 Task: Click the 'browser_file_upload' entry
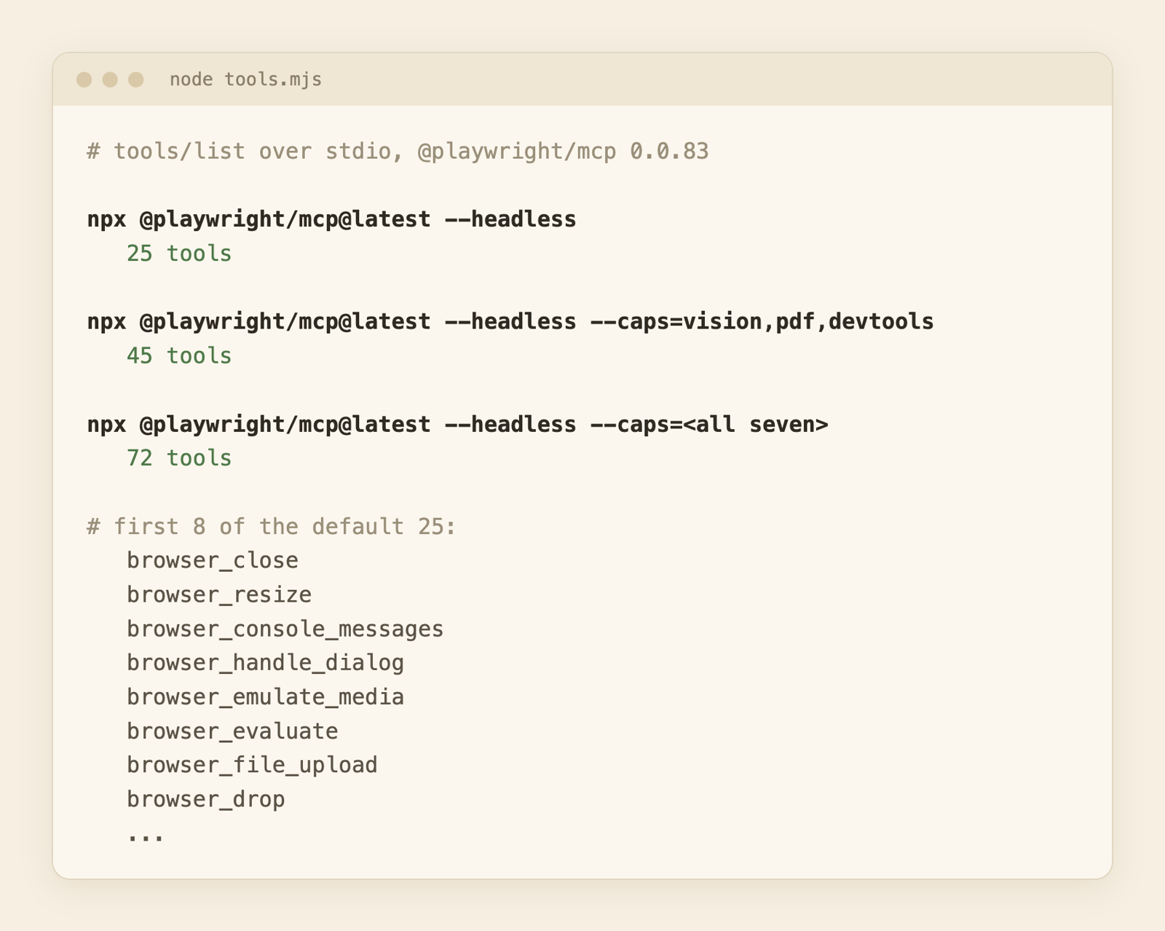pos(253,766)
